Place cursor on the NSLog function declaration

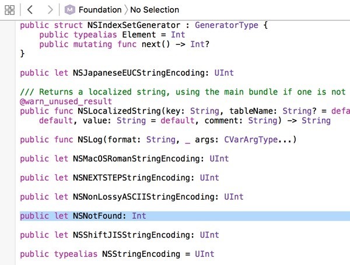coord(157,140)
